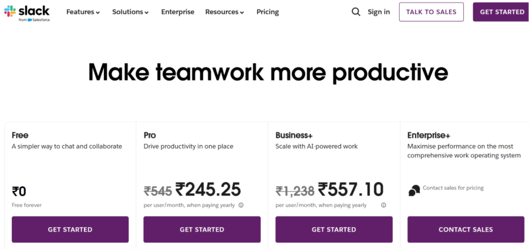
Task: Expand the Solutions dropdown menu
Action: tap(130, 12)
